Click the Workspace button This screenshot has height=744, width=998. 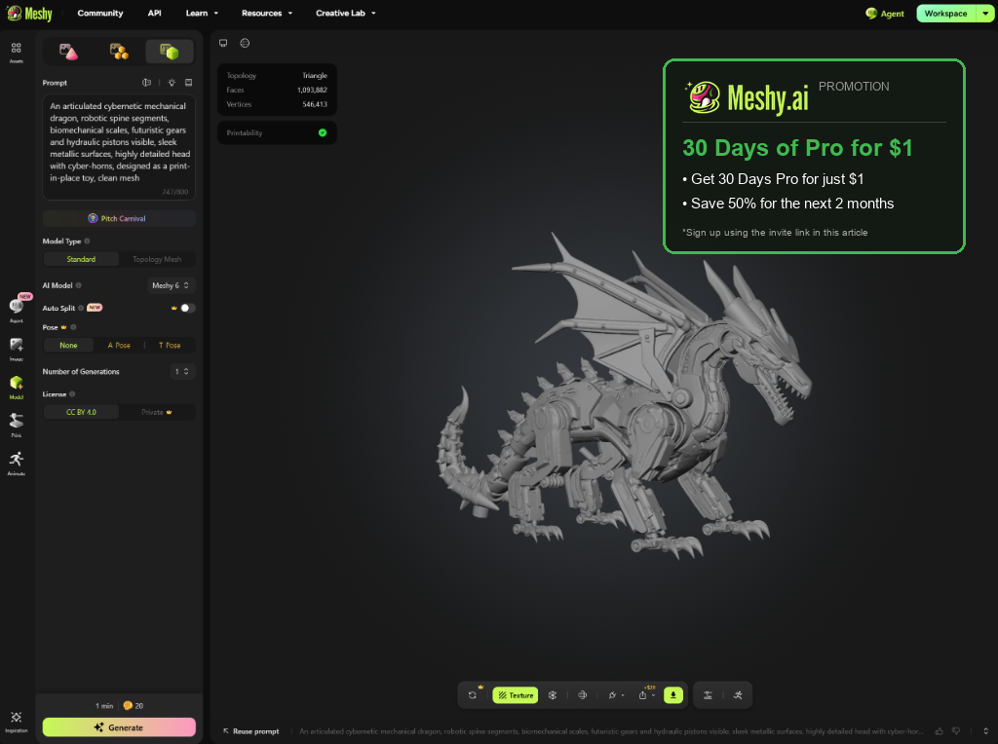pos(945,14)
